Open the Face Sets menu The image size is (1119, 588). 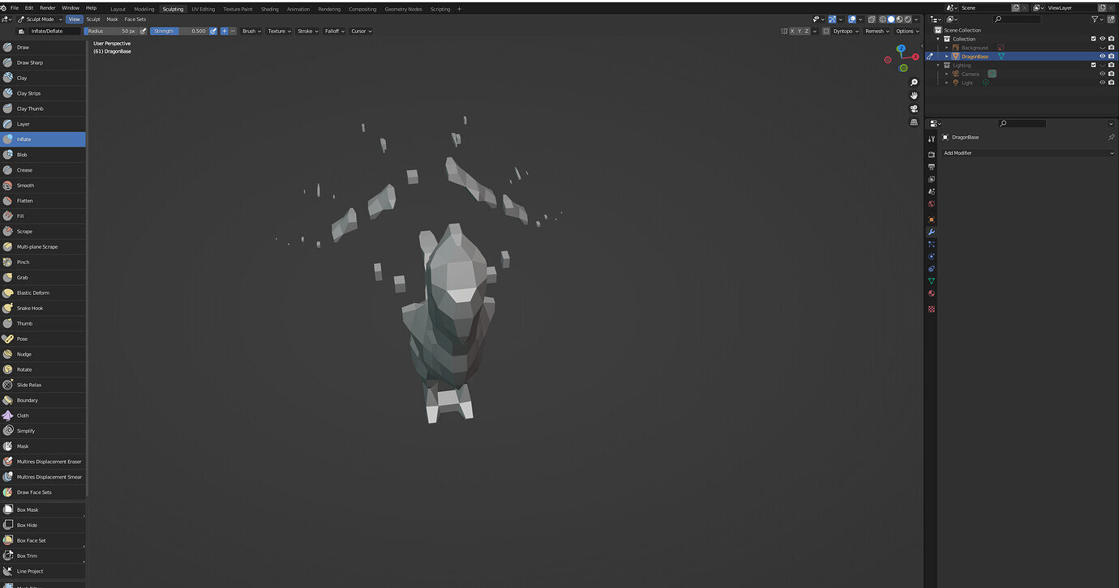[x=135, y=19]
